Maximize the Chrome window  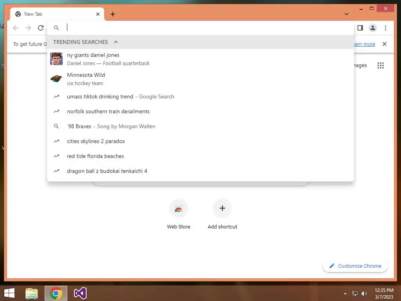(372, 9)
